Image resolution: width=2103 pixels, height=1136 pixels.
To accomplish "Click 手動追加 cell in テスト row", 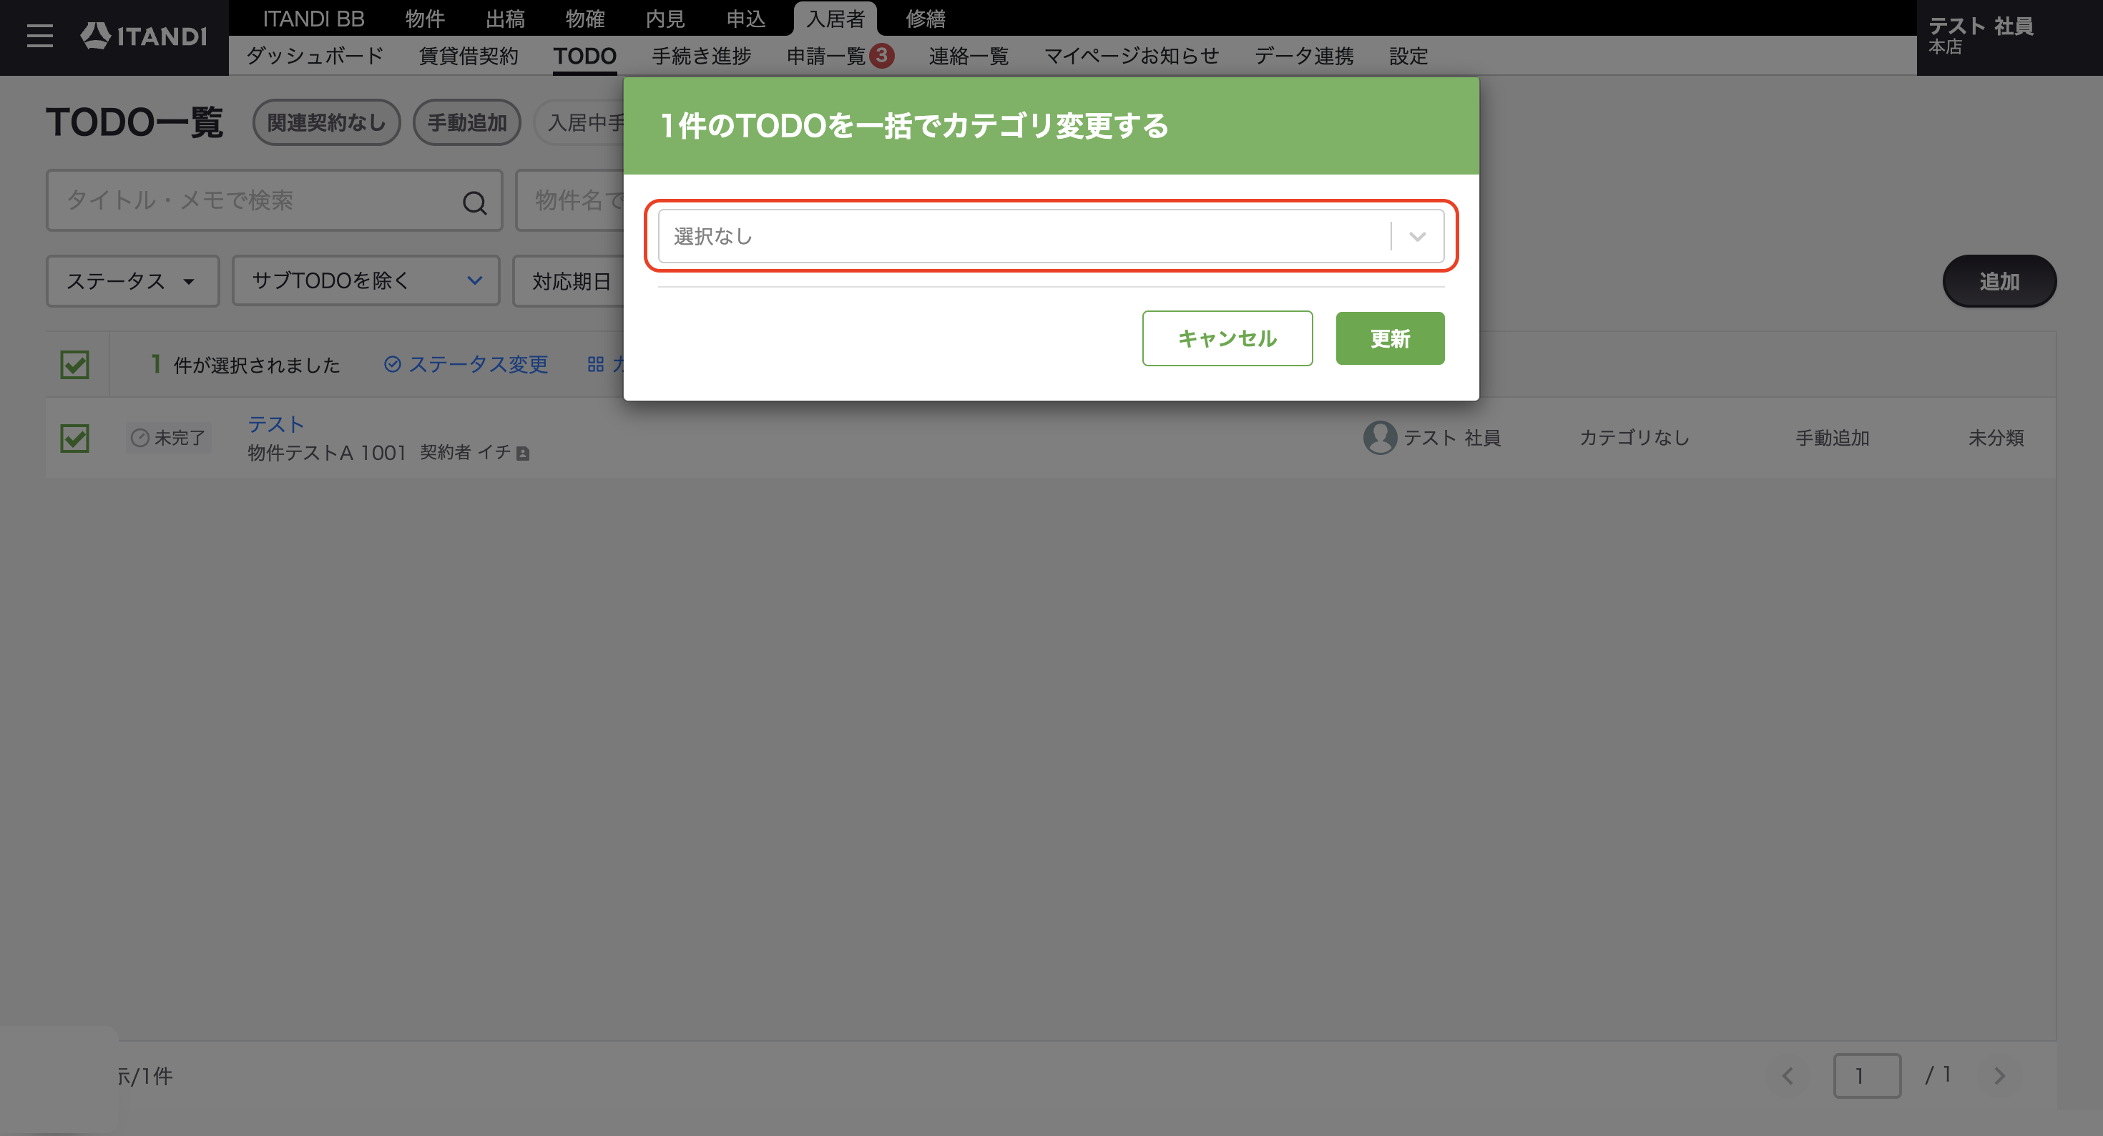I will [1832, 438].
